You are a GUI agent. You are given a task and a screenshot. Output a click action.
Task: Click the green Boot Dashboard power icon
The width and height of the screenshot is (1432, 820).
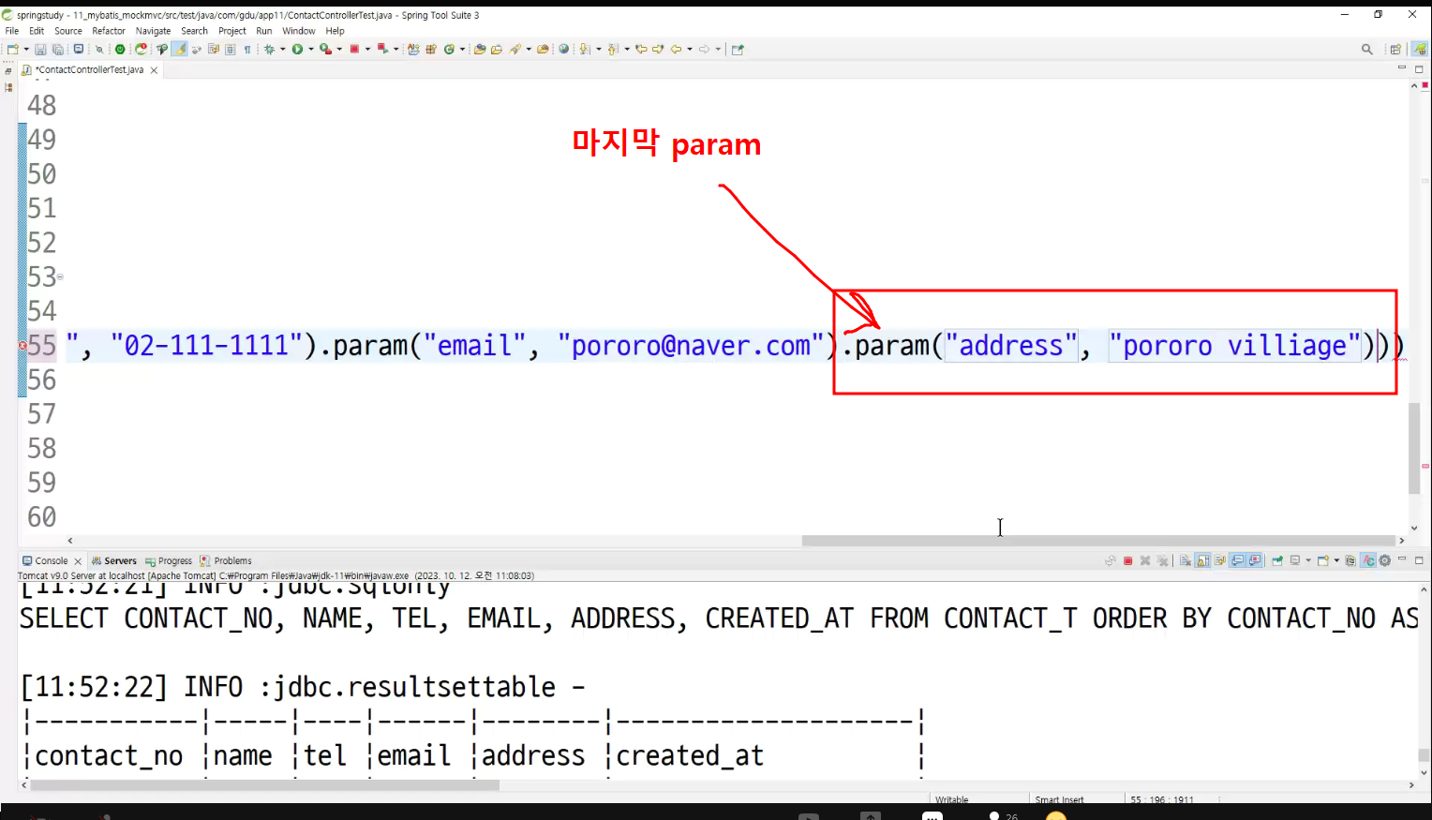119,49
